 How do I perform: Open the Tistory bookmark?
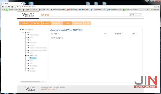(72, 10)
